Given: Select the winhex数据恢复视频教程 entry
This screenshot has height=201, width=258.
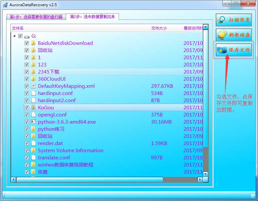Looking at the screenshot, I should (65, 165).
